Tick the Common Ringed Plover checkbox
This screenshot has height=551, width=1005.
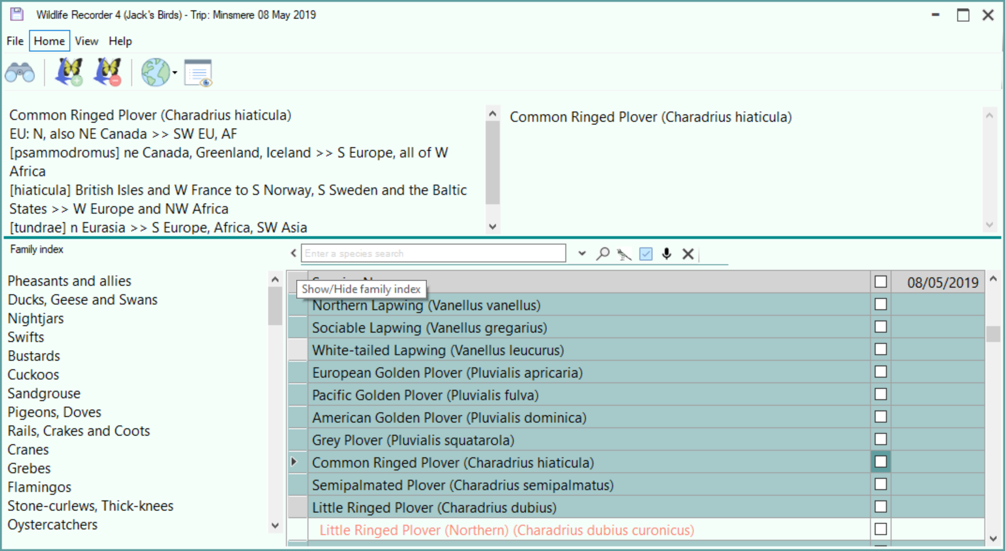coord(881,462)
